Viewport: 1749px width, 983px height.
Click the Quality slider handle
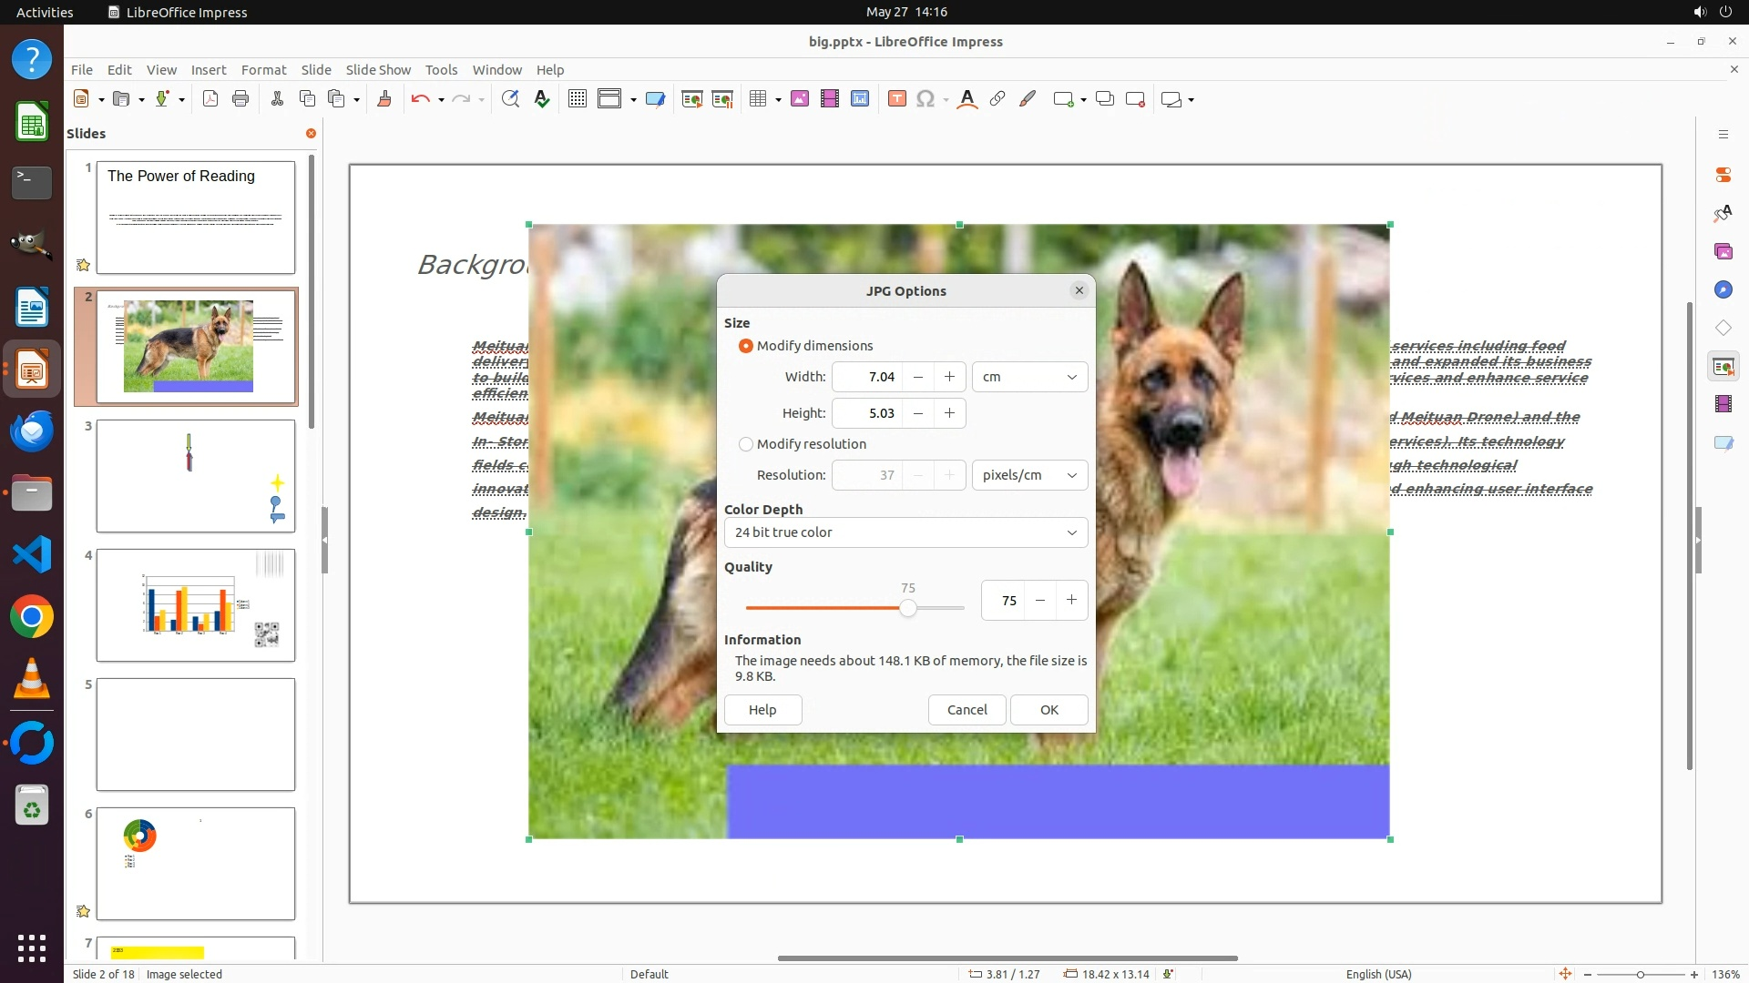[x=907, y=608]
